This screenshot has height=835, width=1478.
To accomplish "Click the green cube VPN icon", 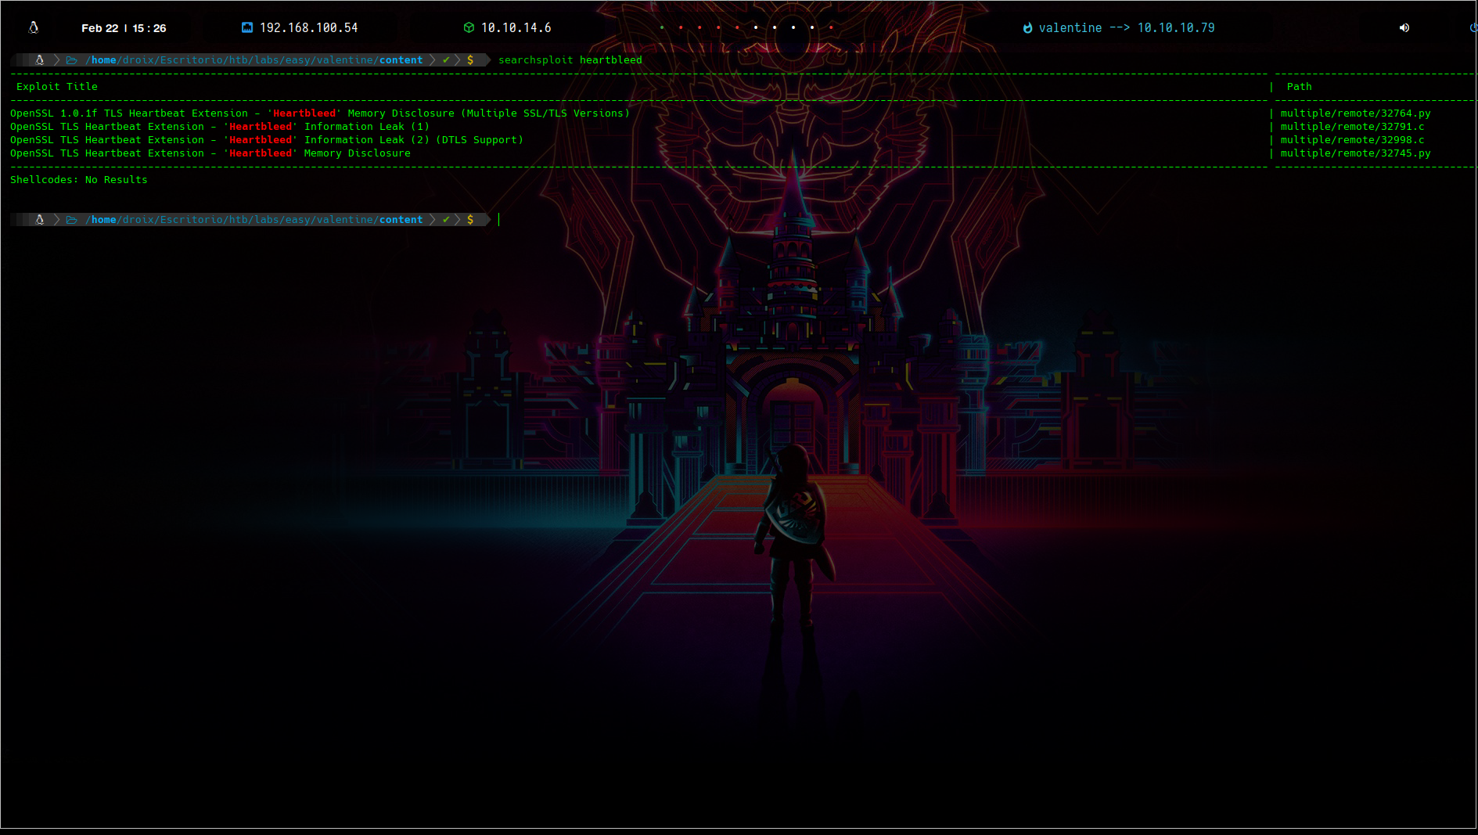I will point(469,27).
